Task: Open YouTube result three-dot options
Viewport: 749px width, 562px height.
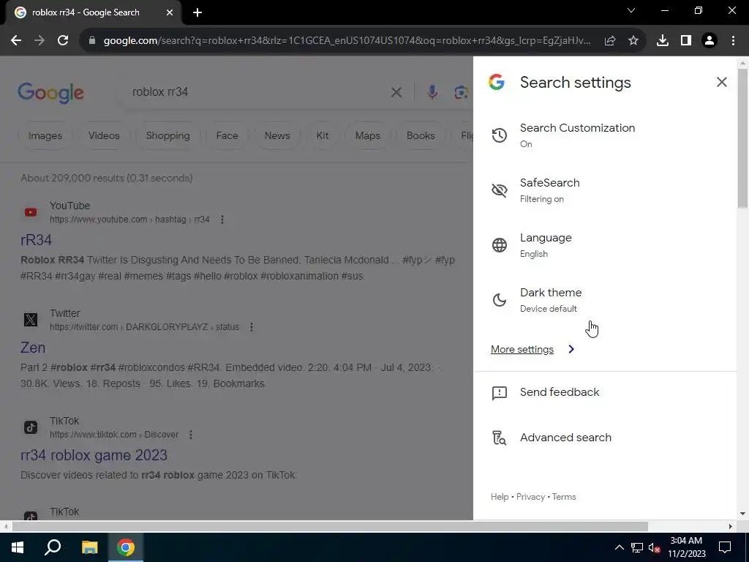Action: point(222,220)
